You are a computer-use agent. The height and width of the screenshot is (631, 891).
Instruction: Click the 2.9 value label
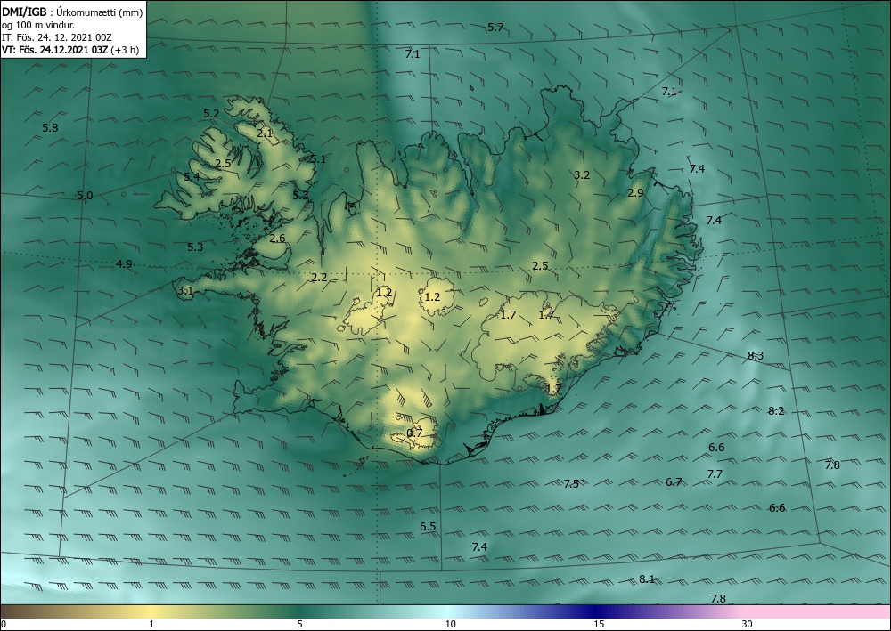[x=635, y=192]
